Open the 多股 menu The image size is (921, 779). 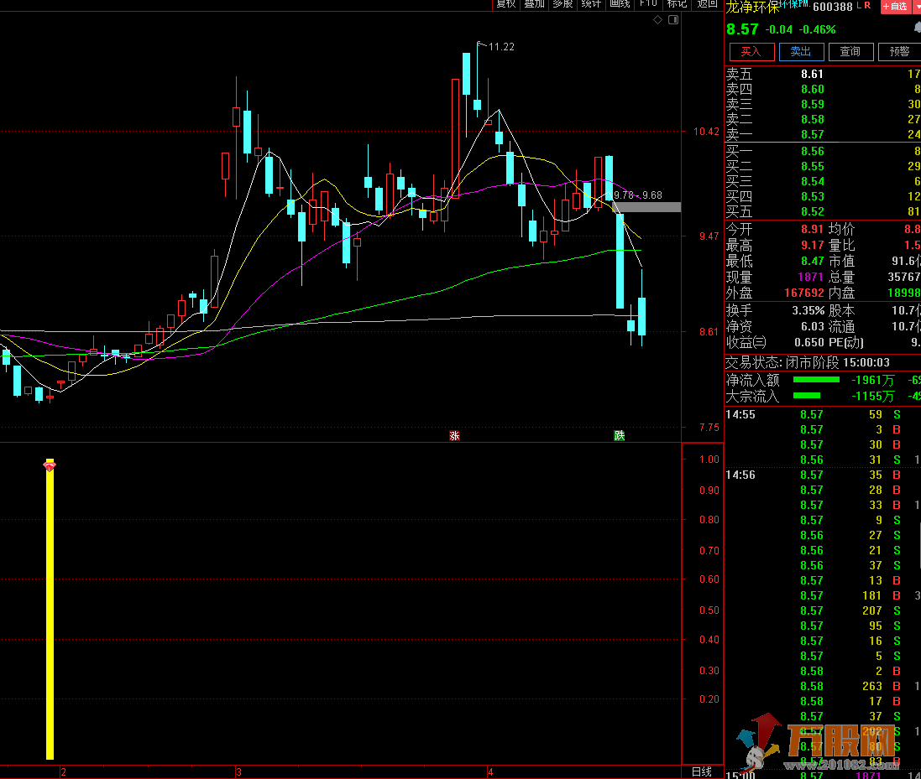click(563, 4)
